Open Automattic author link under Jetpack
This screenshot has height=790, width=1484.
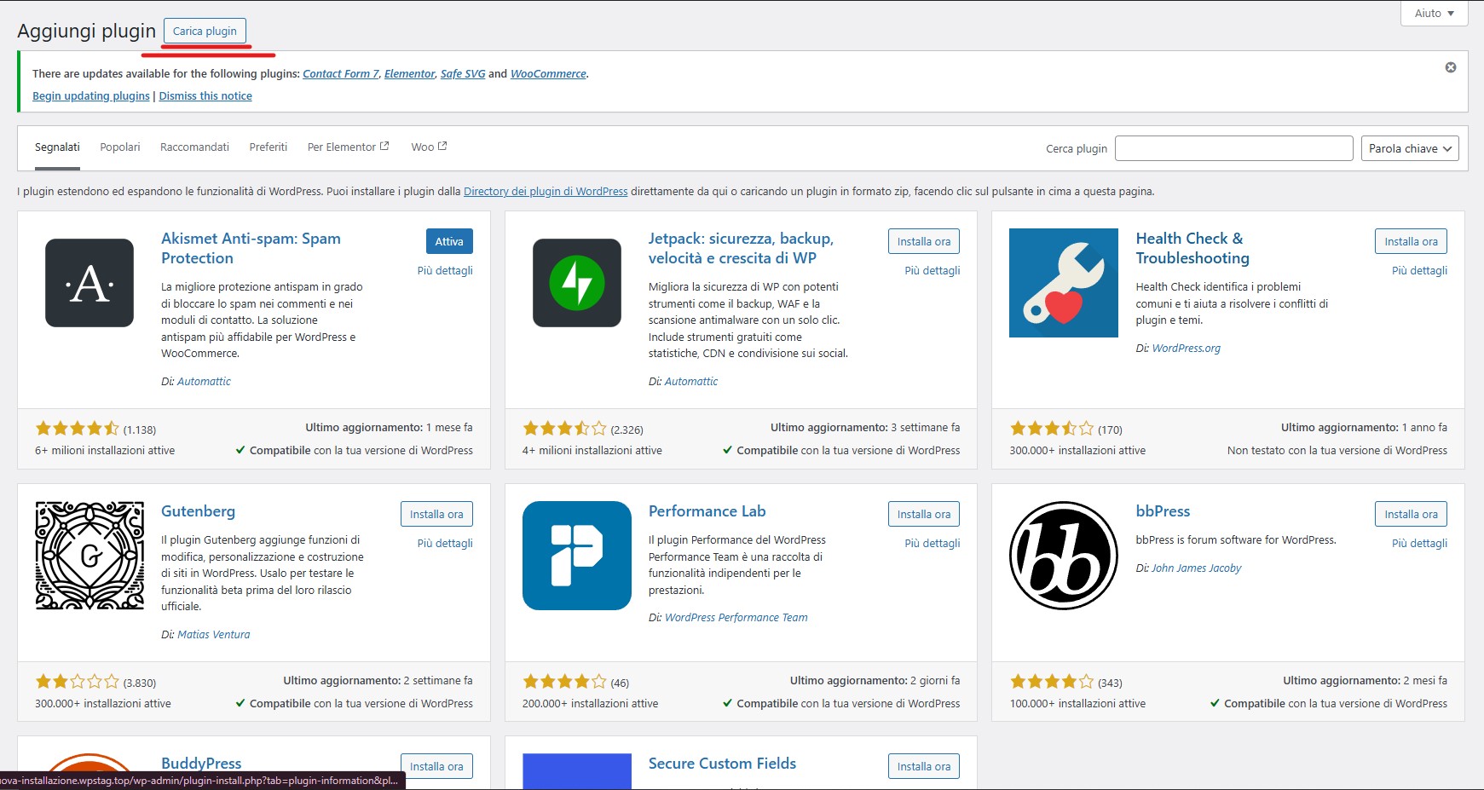point(691,382)
